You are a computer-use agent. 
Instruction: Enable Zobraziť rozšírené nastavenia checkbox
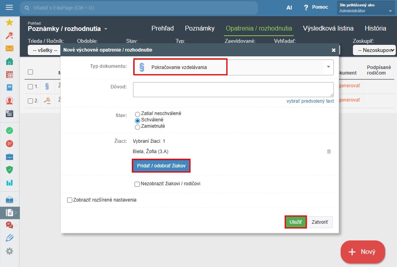click(69, 200)
